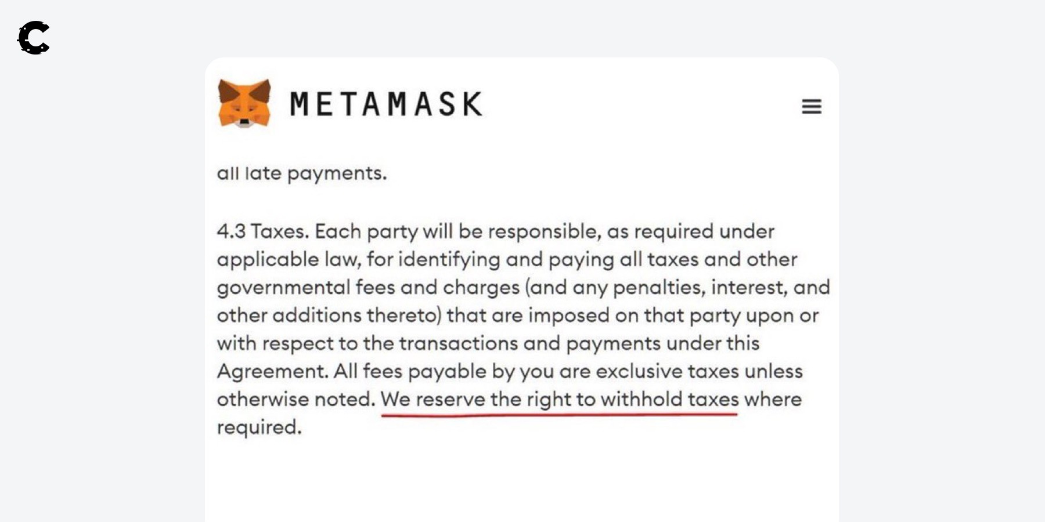Click the "4.3 Taxes." section heading
This screenshot has width=1045, height=522.
pos(262,231)
